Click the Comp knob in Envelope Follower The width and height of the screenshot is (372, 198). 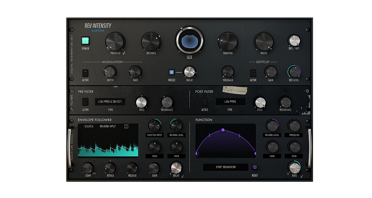pyautogui.click(x=88, y=168)
